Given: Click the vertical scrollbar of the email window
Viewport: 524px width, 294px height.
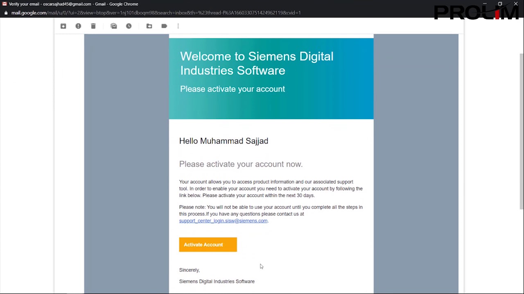Looking at the screenshot, I should 522,131.
